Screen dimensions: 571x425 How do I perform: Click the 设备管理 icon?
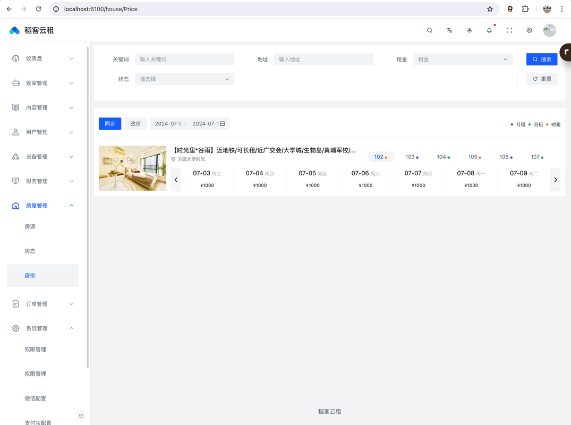point(15,157)
